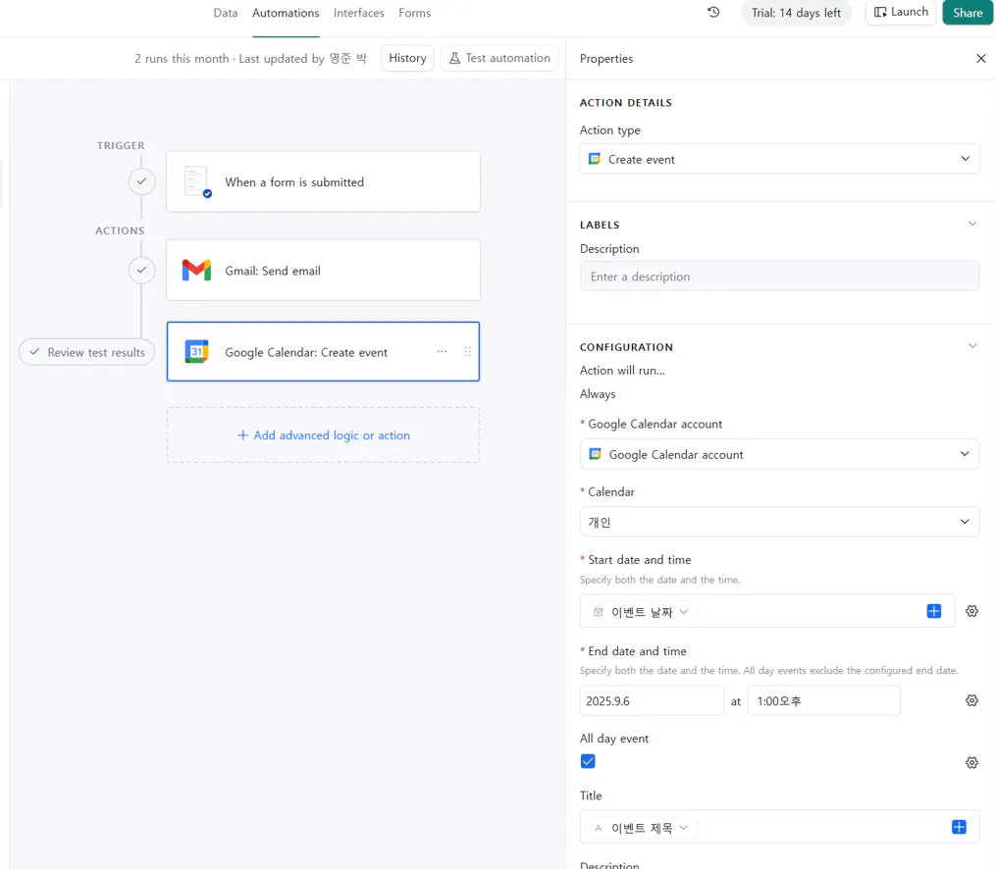Viewport: 996px width, 869px height.
Task: Switch to the Interfaces tab
Action: pos(359,13)
